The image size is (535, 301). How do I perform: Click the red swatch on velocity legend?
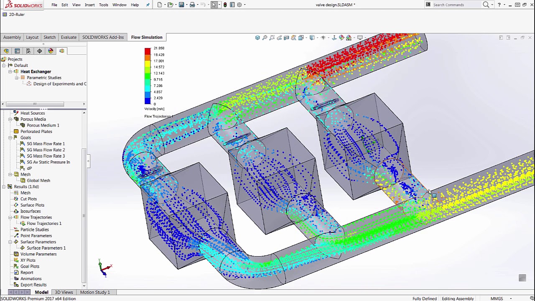148,51
